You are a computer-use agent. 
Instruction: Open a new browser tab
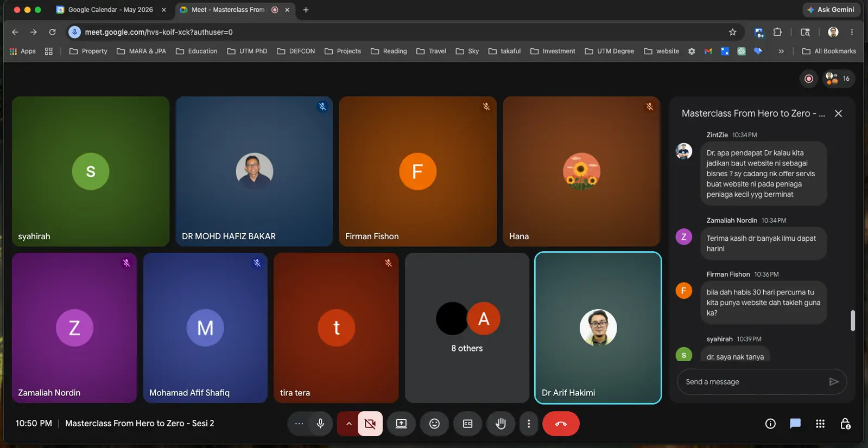tap(306, 10)
